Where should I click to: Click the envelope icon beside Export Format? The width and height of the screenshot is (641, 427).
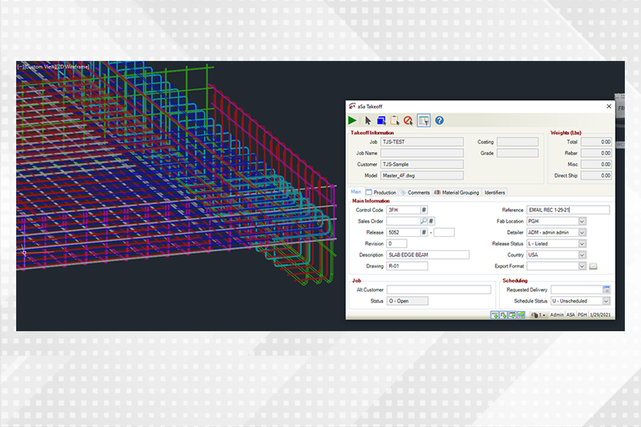(593, 267)
